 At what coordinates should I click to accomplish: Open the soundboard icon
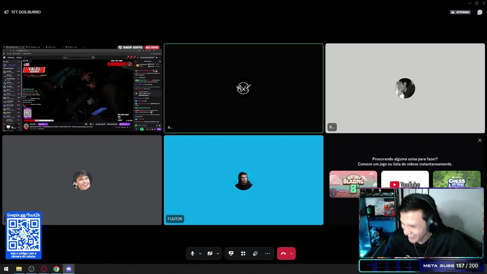255,253
